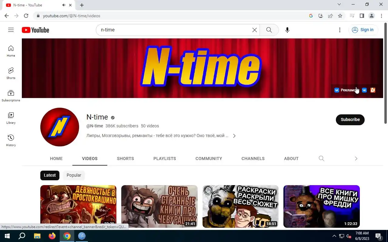Share this page from address bar
This screenshot has height=242, width=388.
pos(330,16)
